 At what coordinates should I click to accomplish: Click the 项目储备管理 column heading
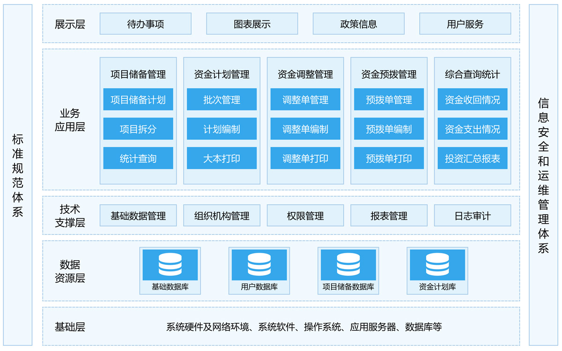138,74
